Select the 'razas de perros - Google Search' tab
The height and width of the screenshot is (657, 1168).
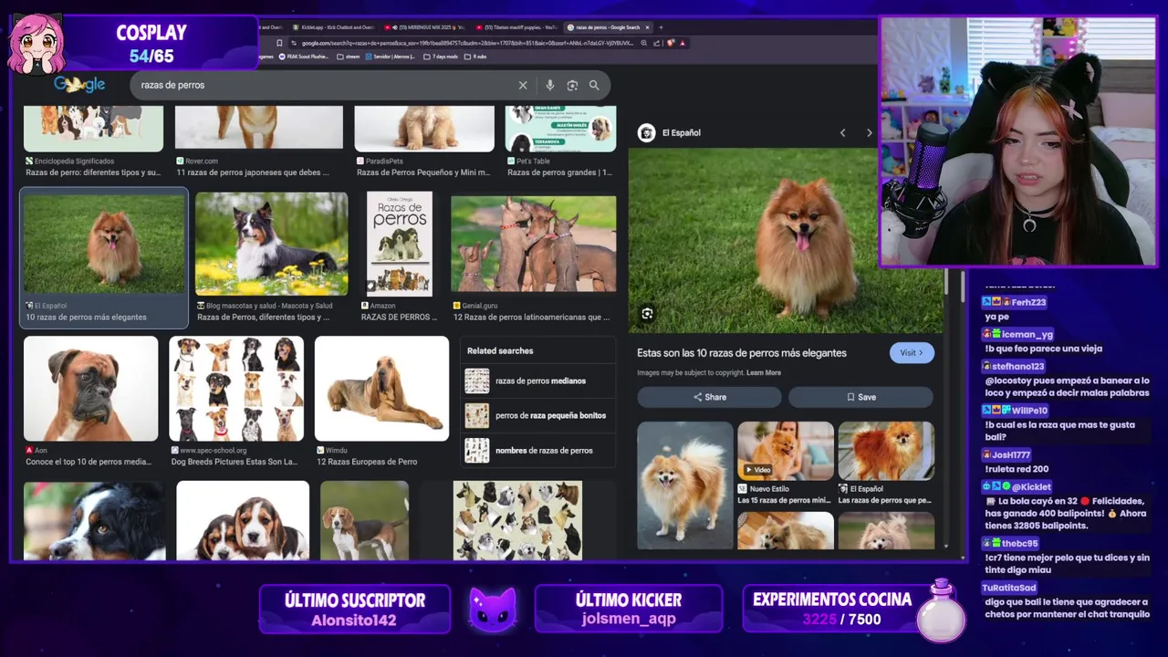pos(608,27)
